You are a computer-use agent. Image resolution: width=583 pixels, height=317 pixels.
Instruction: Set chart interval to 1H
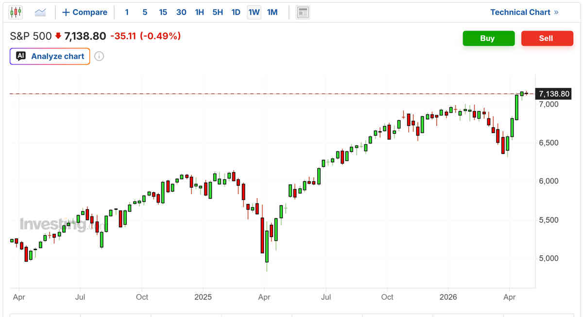pos(199,12)
